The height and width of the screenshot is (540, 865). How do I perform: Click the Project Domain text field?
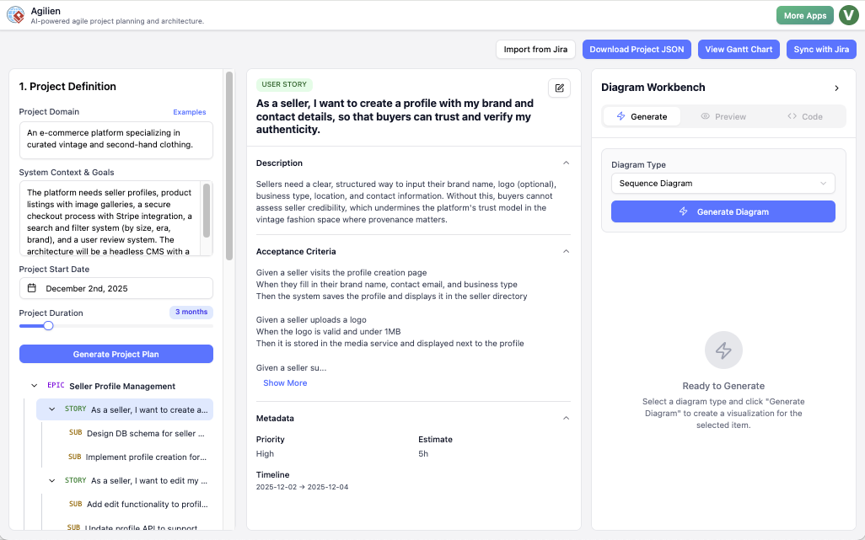point(116,139)
